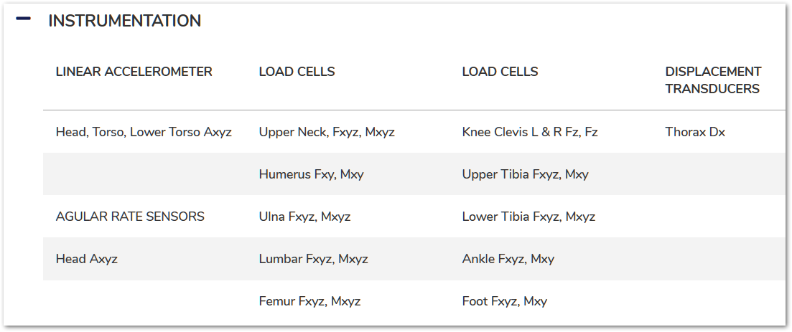Click the AGULAR RATE SENSORS label
The height and width of the screenshot is (332, 792).
click(x=130, y=217)
